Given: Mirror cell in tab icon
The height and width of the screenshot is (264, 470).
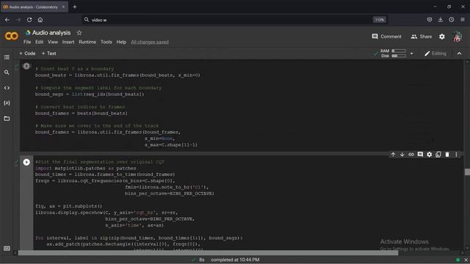Looking at the screenshot, I should (x=438, y=155).
